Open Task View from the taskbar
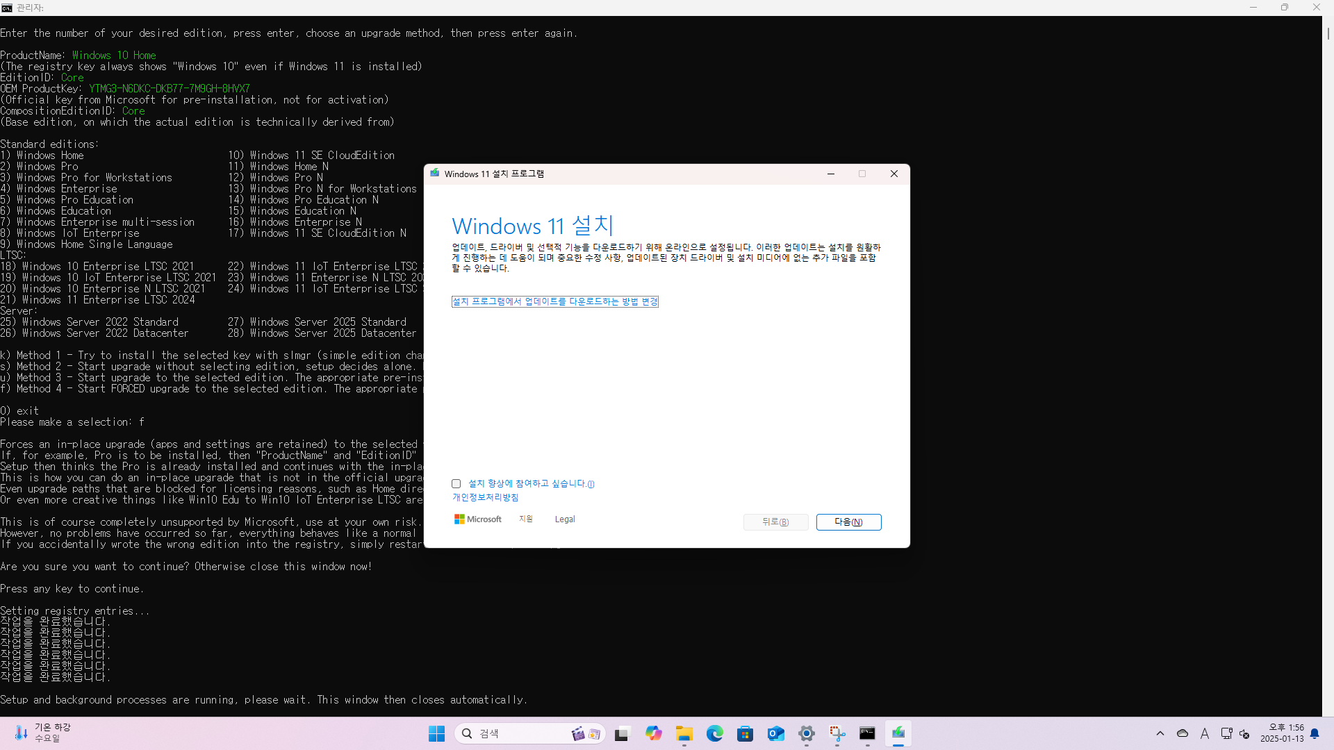The height and width of the screenshot is (750, 1334). coord(622,733)
